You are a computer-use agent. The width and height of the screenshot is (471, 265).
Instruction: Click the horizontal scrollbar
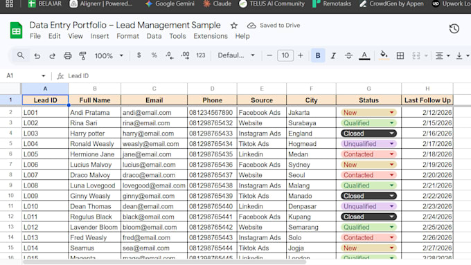(165, 262)
